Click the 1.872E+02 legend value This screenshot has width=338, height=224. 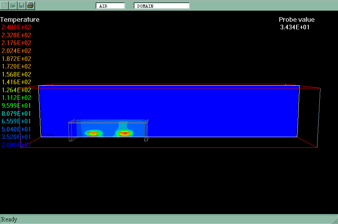pyautogui.click(x=16, y=59)
